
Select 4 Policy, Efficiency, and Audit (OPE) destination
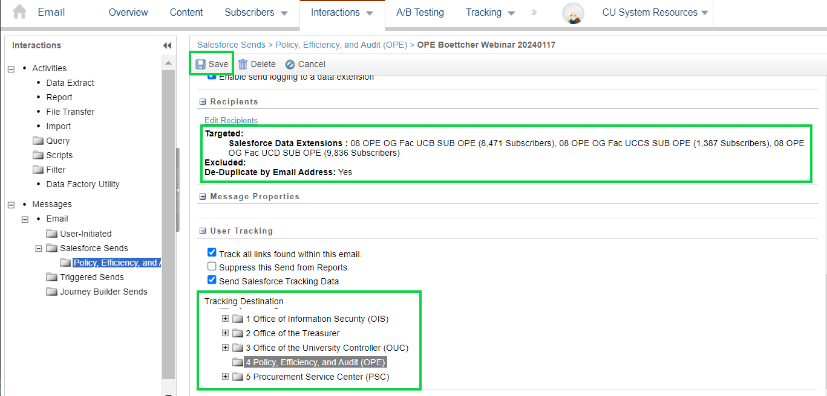coord(315,362)
